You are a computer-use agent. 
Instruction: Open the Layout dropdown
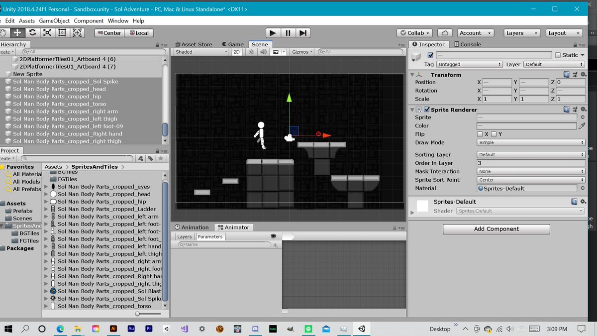(x=564, y=33)
